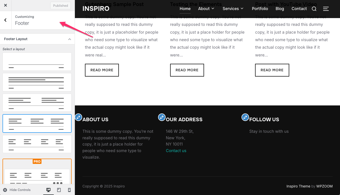Open the Portfolio menu item
The image size is (340, 195).
pyautogui.click(x=260, y=9)
